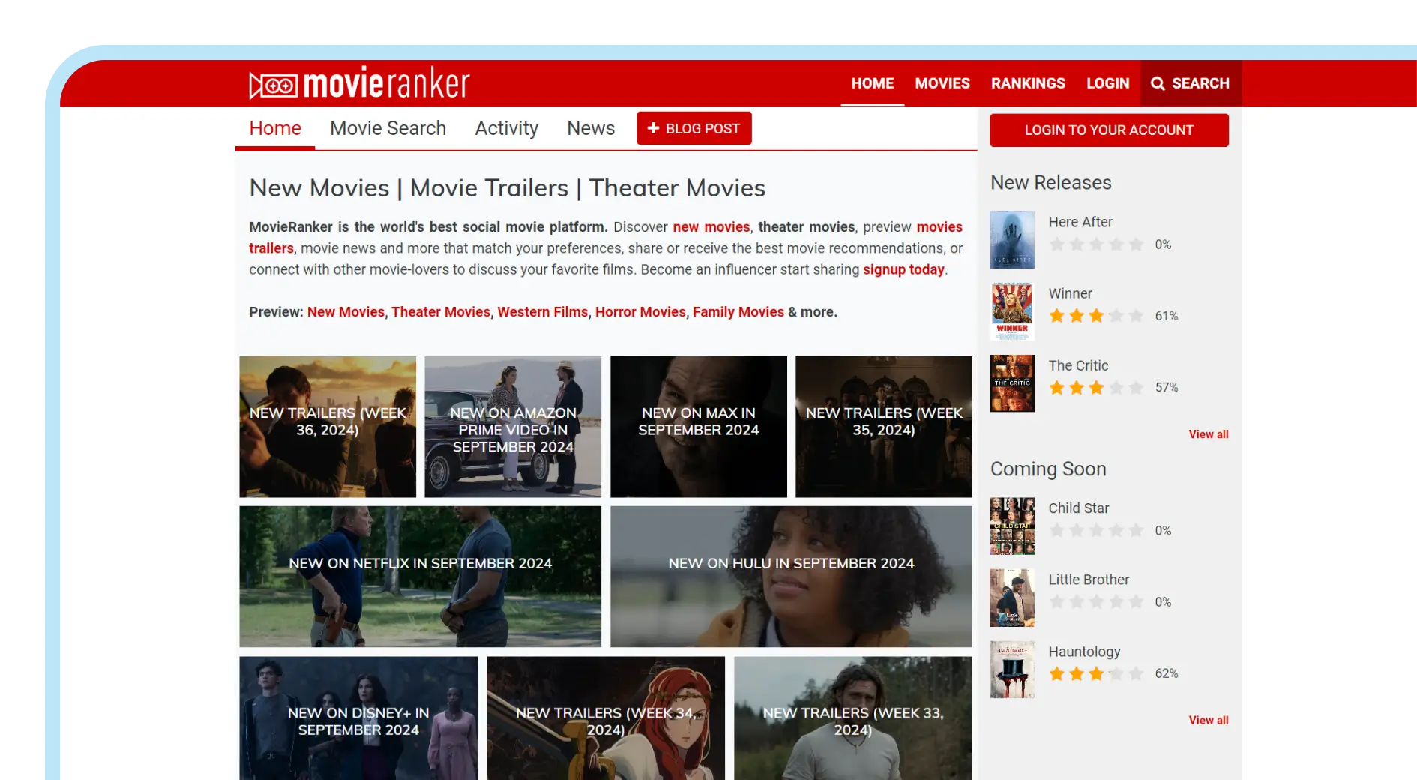
Task: Click the Child Star poster thumbnail
Action: pyautogui.click(x=1012, y=526)
